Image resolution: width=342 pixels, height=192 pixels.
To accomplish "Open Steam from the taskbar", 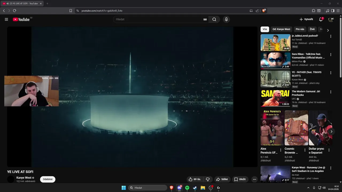I will tap(195, 188).
